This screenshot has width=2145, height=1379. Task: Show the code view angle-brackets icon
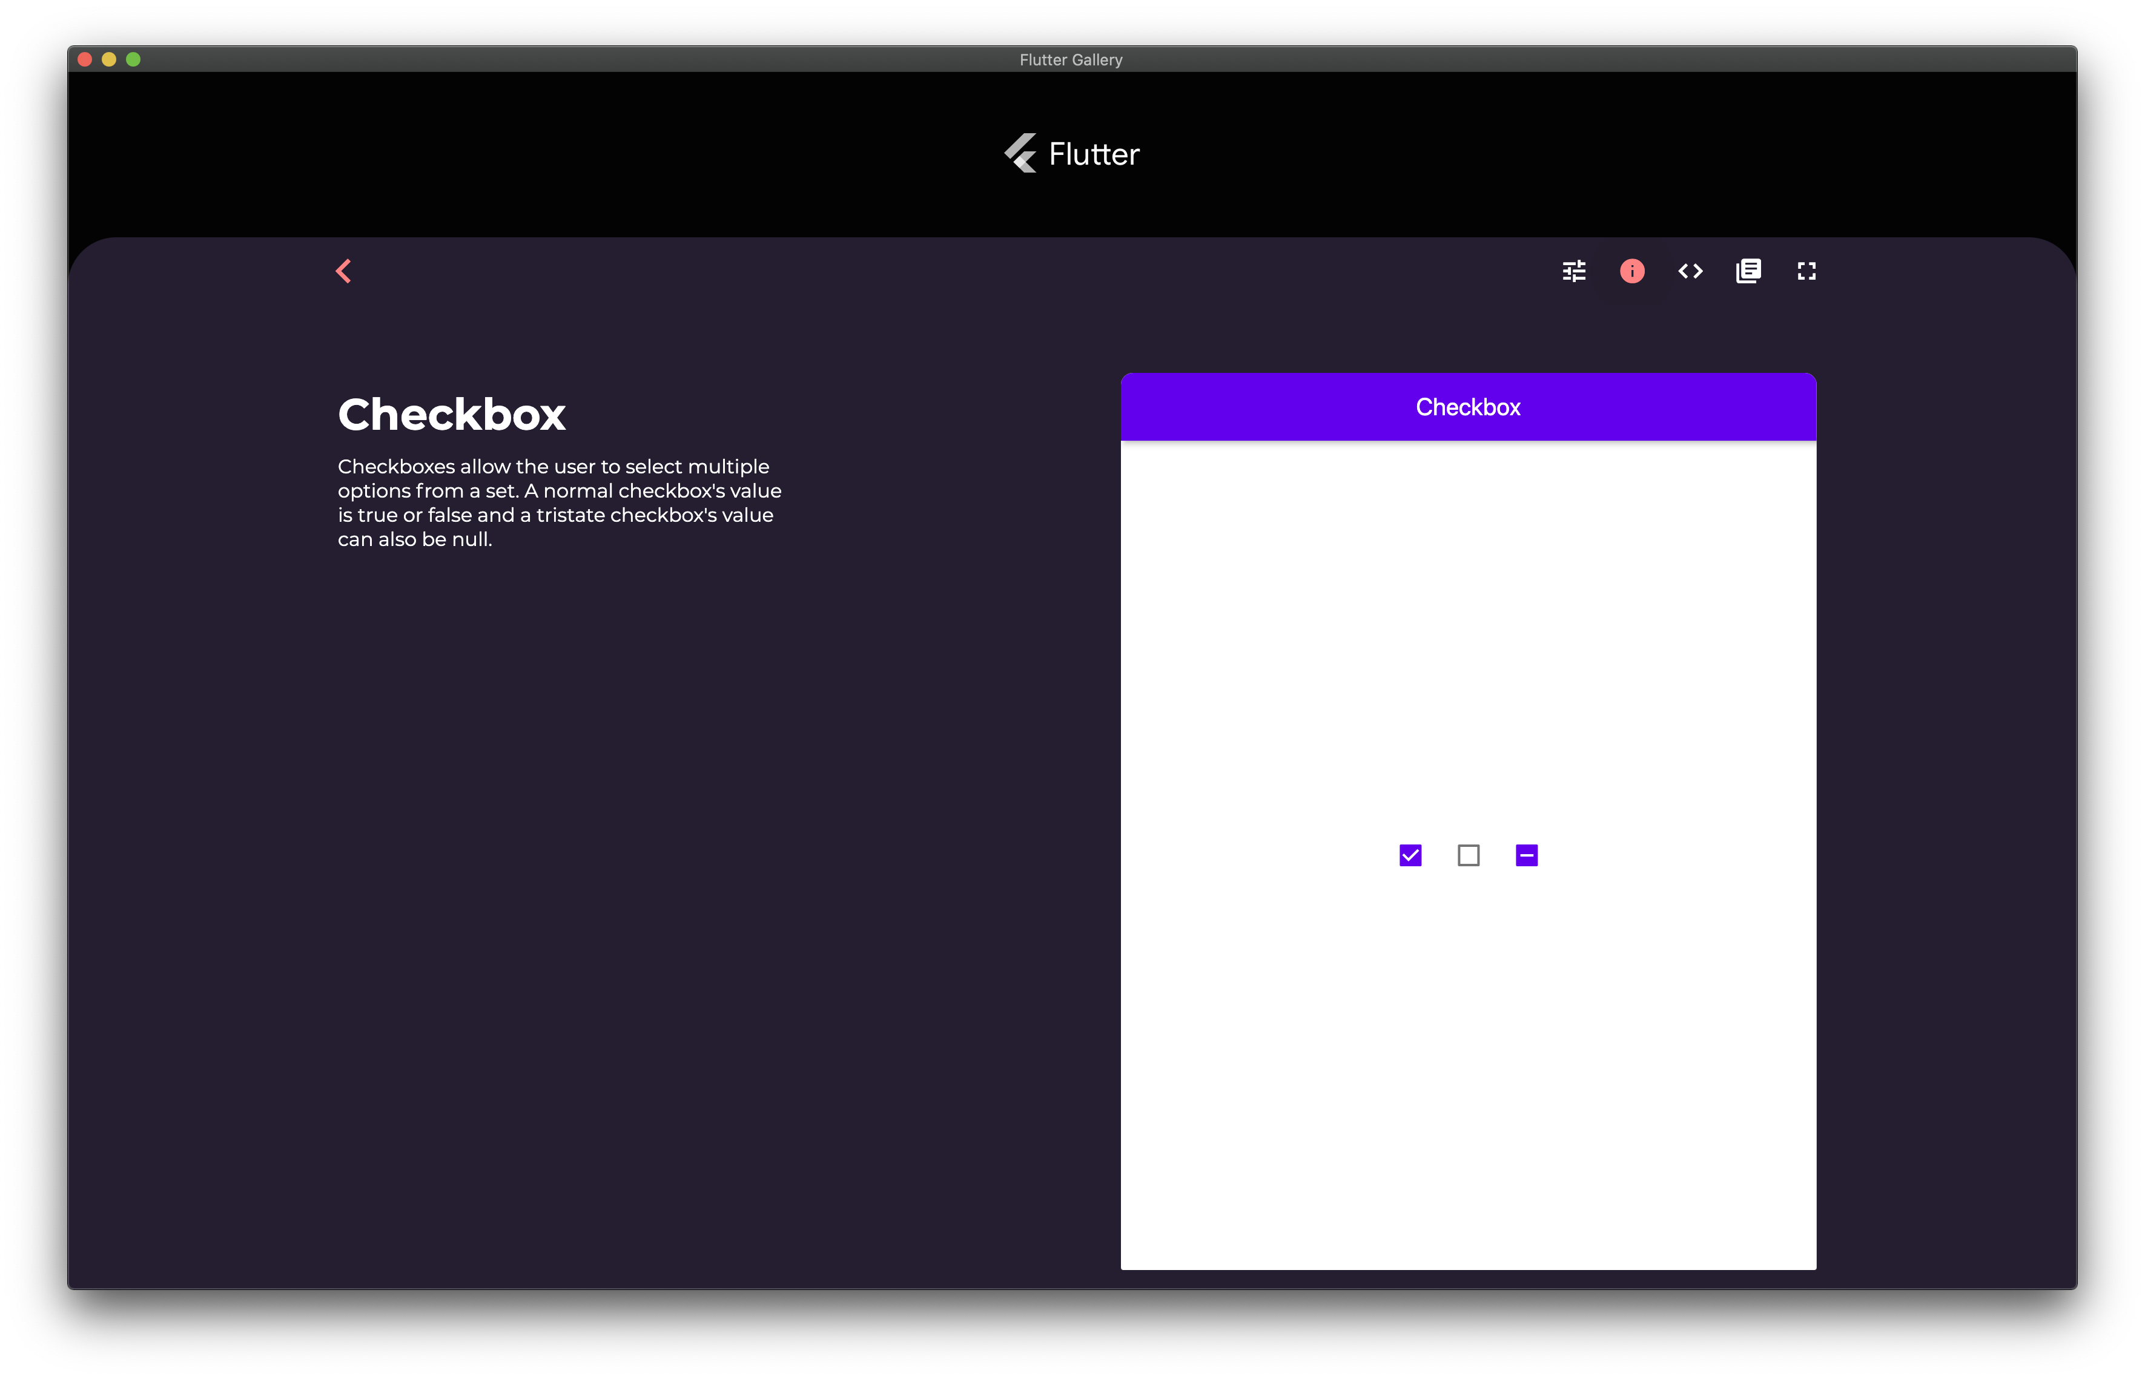1690,271
